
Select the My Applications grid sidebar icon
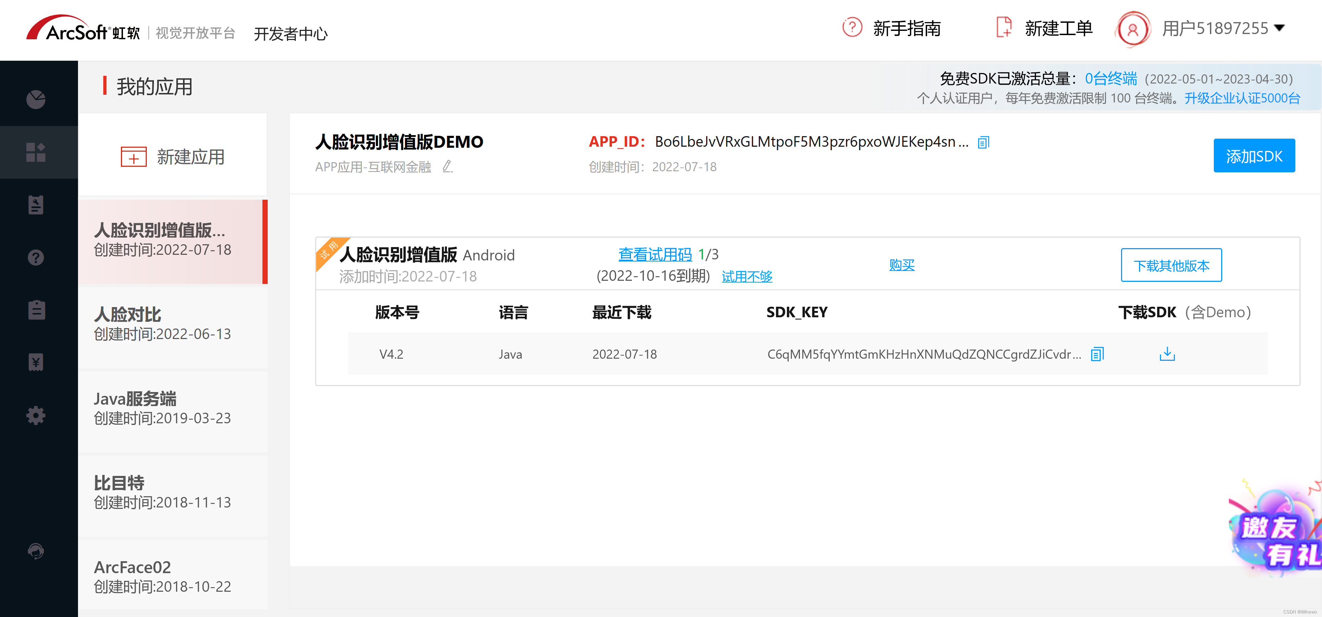pos(36,152)
